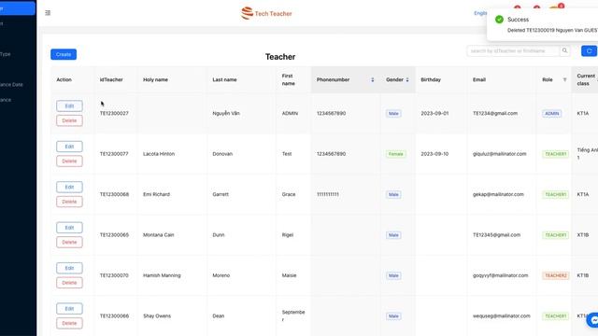Click the Tech Teacher logo
The height and width of the screenshot is (336, 598).
[266, 13]
